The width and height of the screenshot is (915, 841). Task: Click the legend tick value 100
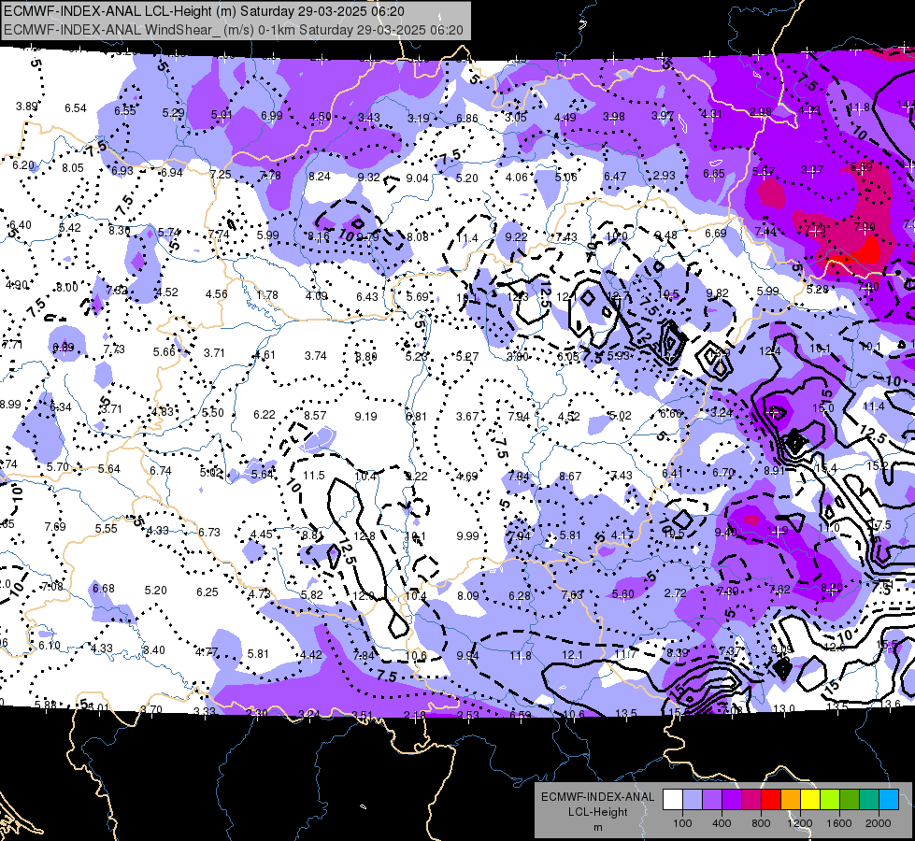682,823
